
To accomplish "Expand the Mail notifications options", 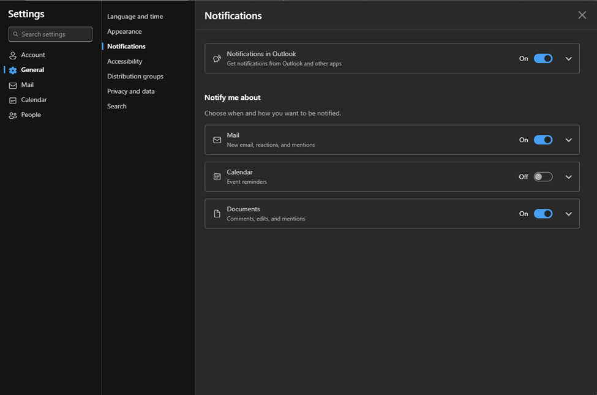I will click(x=568, y=140).
